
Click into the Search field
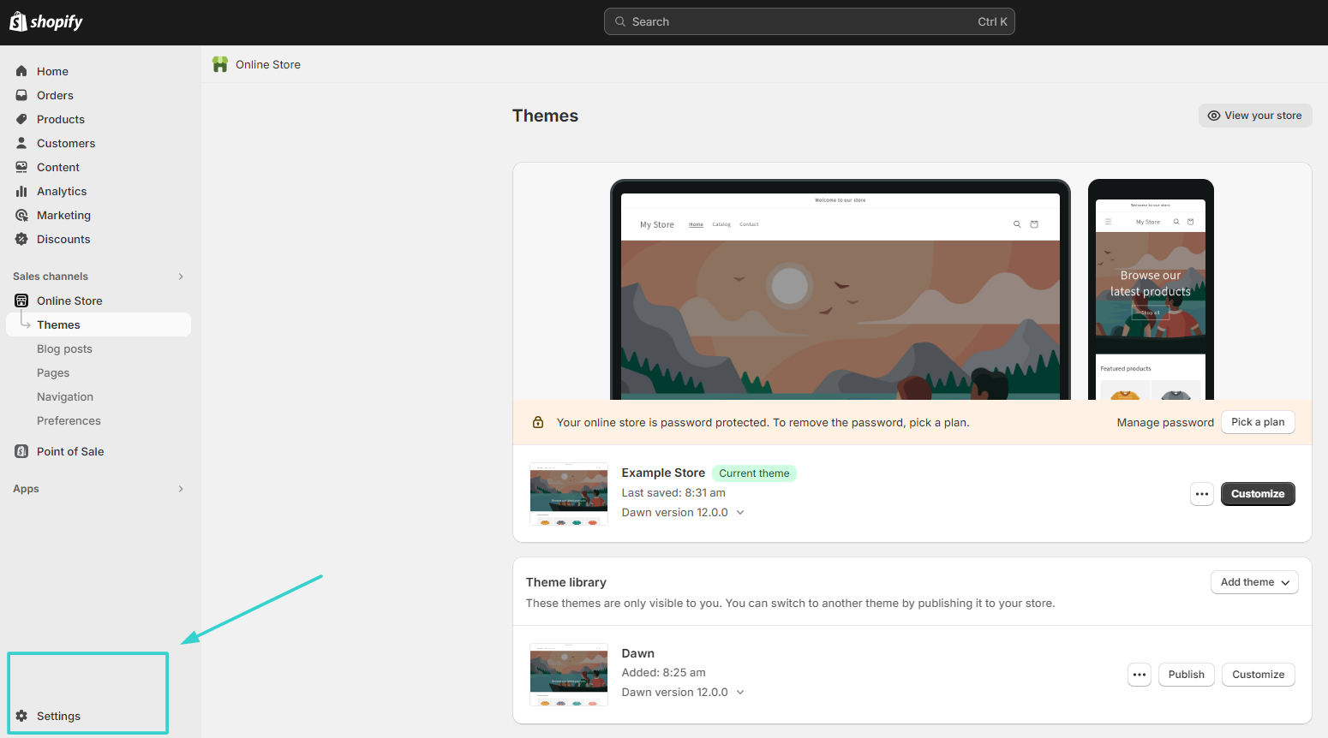pyautogui.click(x=809, y=21)
